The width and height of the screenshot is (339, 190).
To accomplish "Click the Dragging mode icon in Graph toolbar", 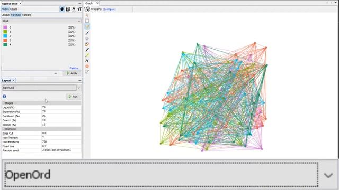I will click(x=87, y=9).
